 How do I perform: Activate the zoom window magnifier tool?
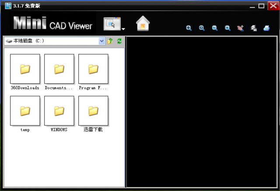coord(202,28)
